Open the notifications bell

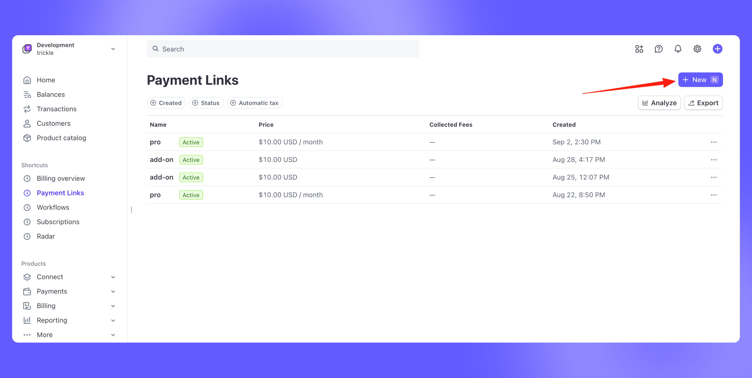[x=678, y=49]
